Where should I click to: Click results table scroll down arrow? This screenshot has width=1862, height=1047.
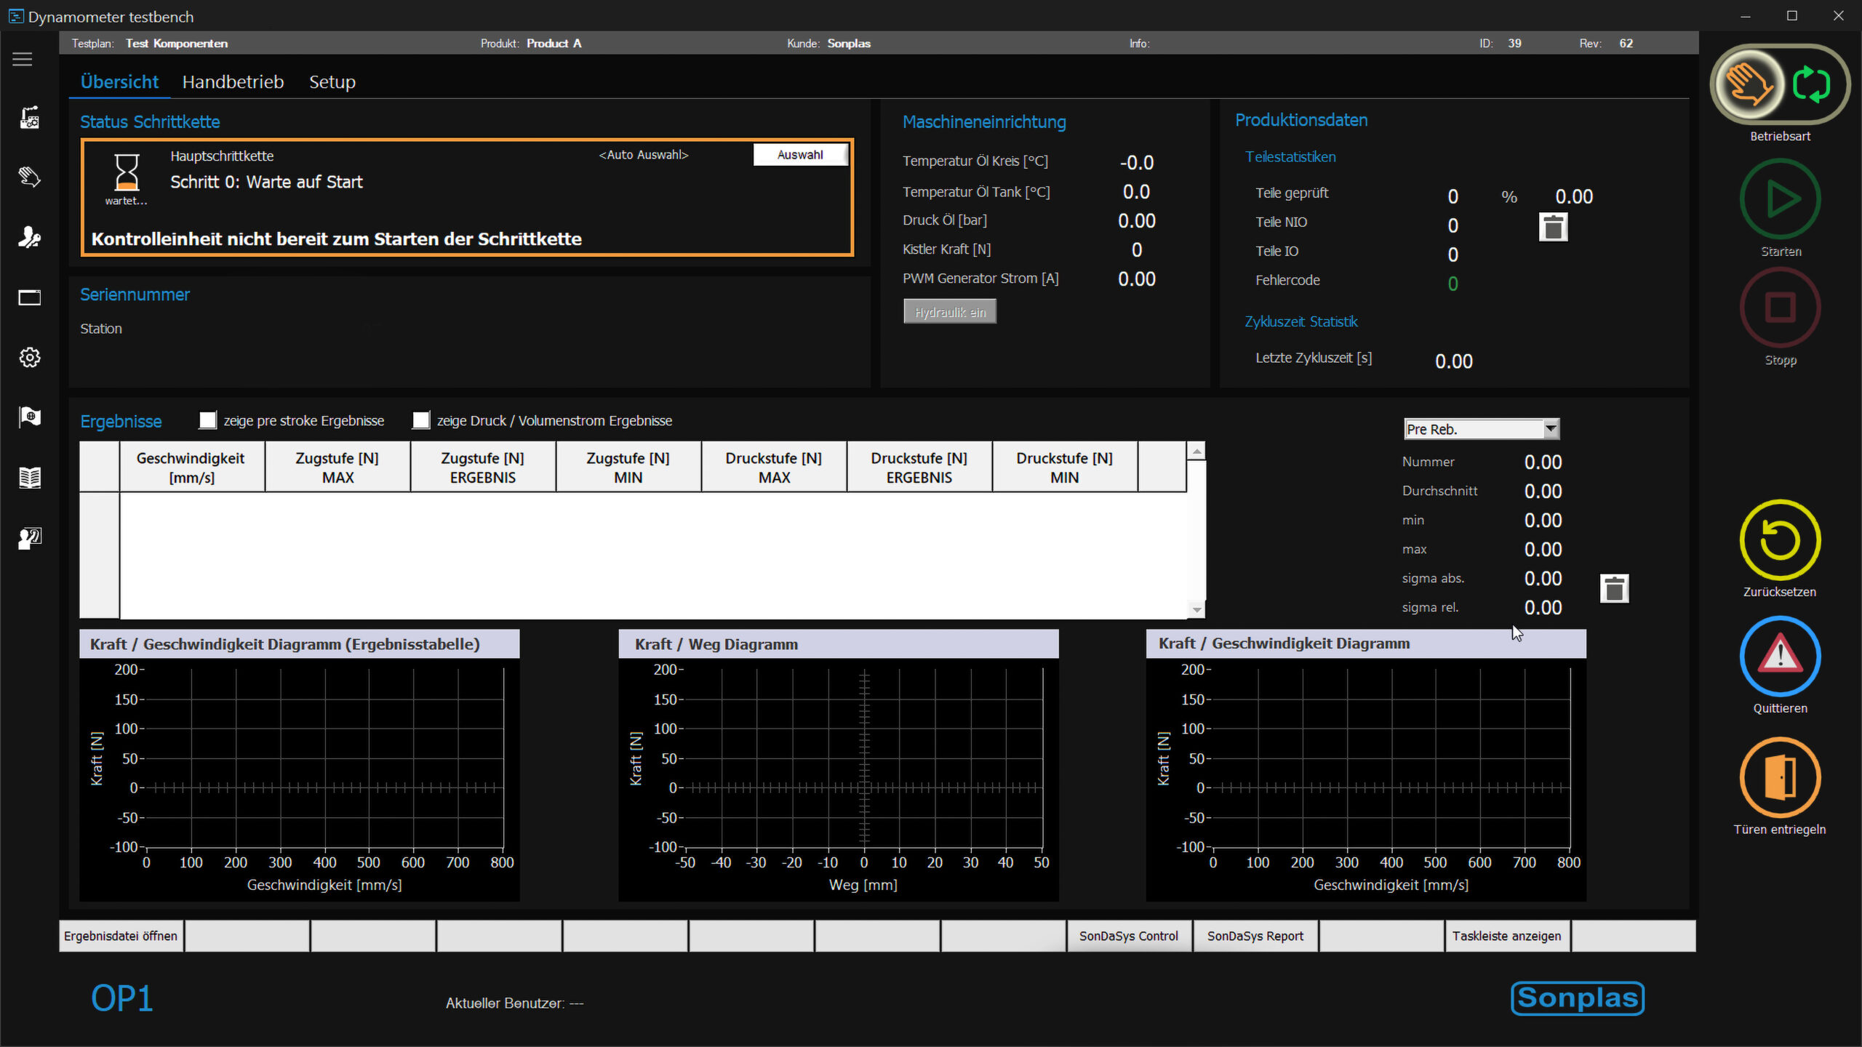pos(1196,609)
